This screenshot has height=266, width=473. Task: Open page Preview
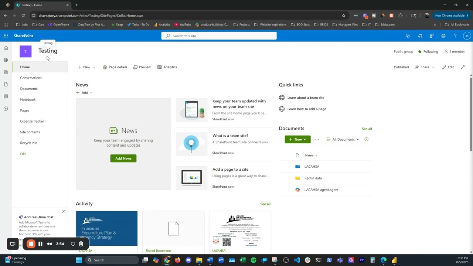pos(142,67)
